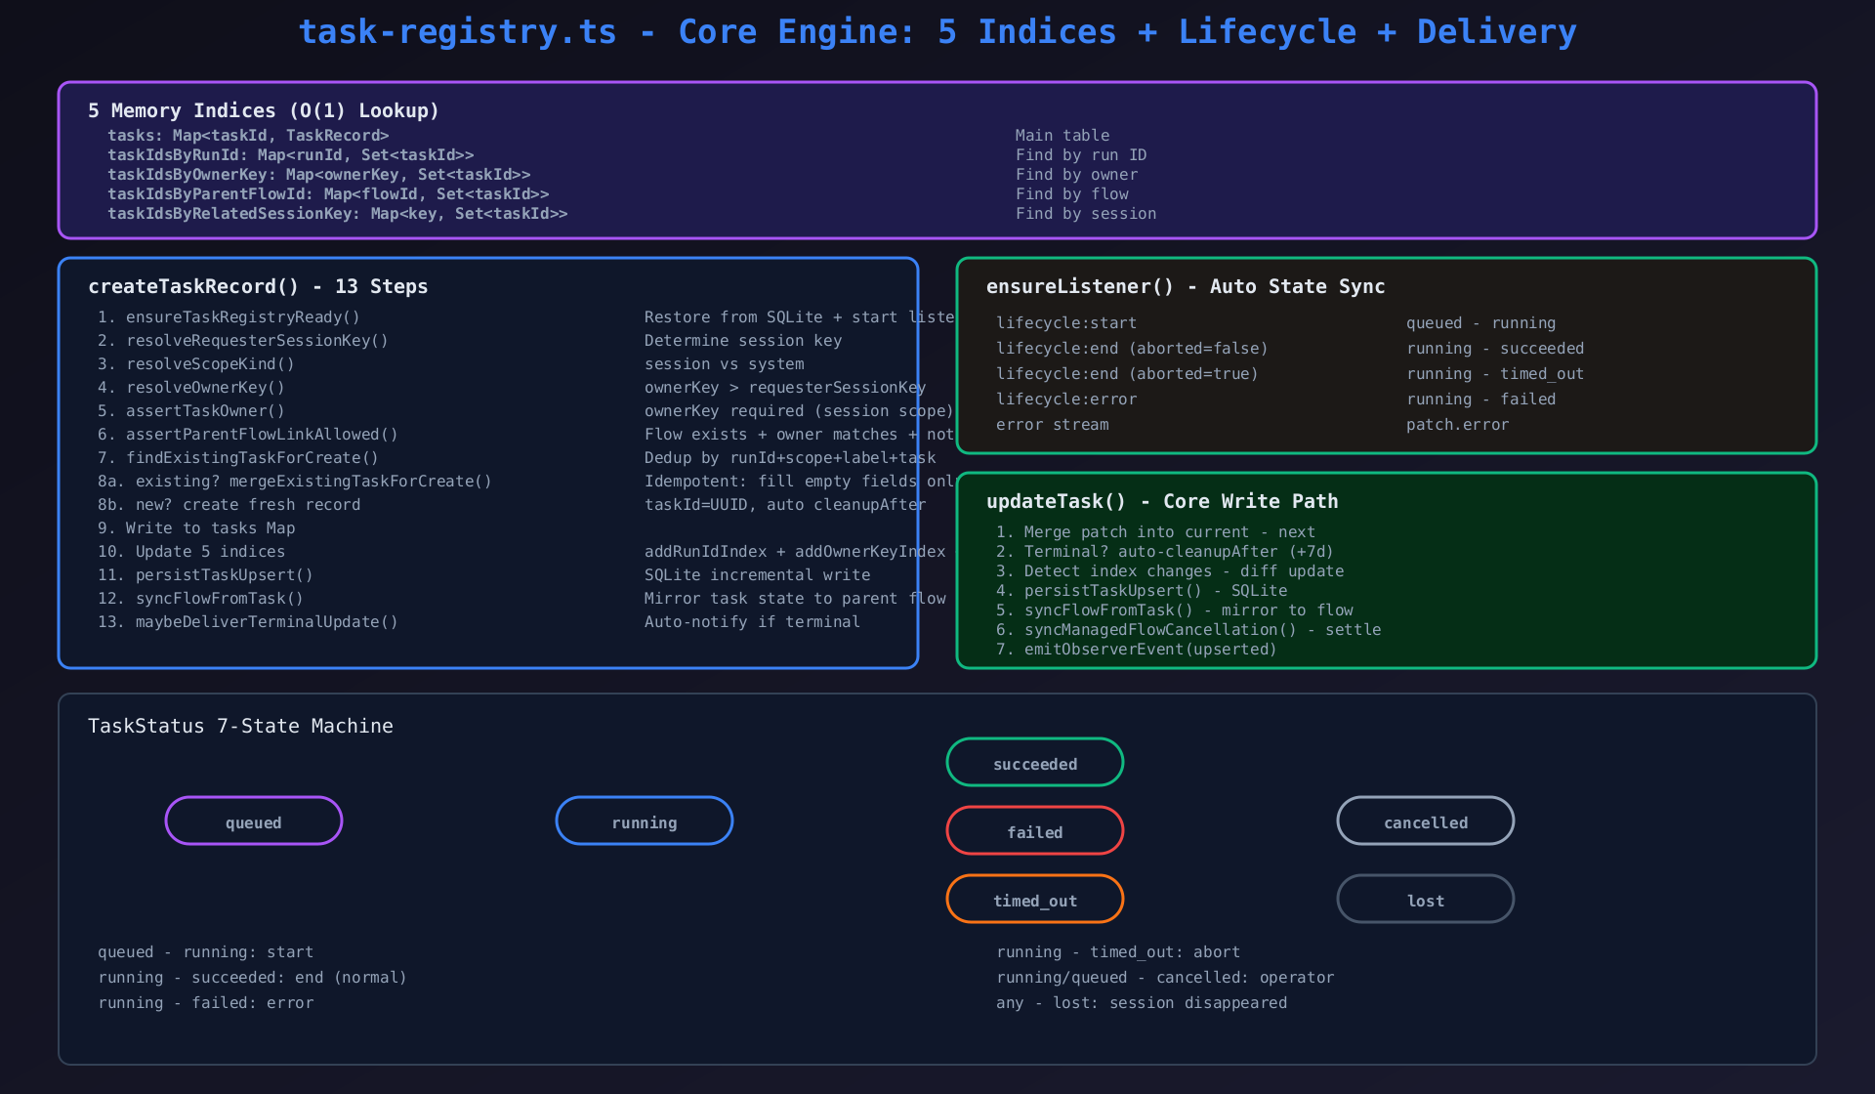Viewport: 1875px width, 1094px height.
Task: Click the blue running state pill
Action: click(x=645, y=821)
